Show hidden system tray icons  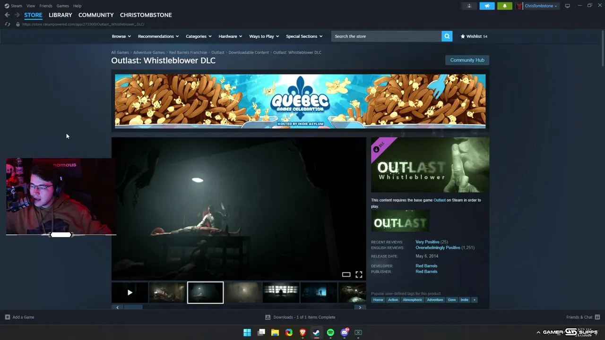point(538,332)
